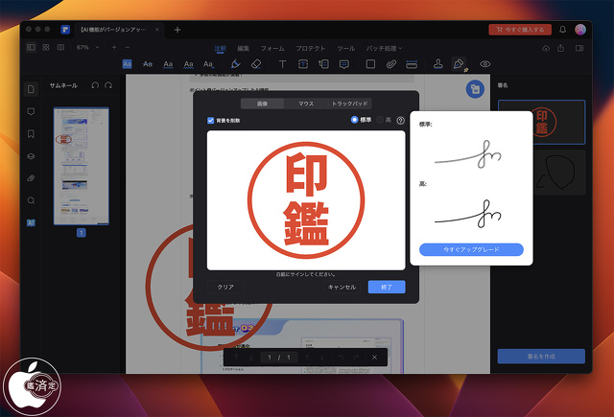Select the rectangle shape tool
The image size is (614, 417).
(370, 64)
